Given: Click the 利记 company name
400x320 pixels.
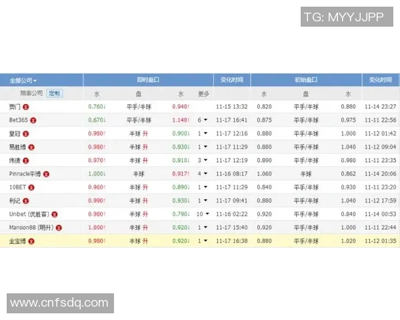Looking at the screenshot, I should pos(15,201).
